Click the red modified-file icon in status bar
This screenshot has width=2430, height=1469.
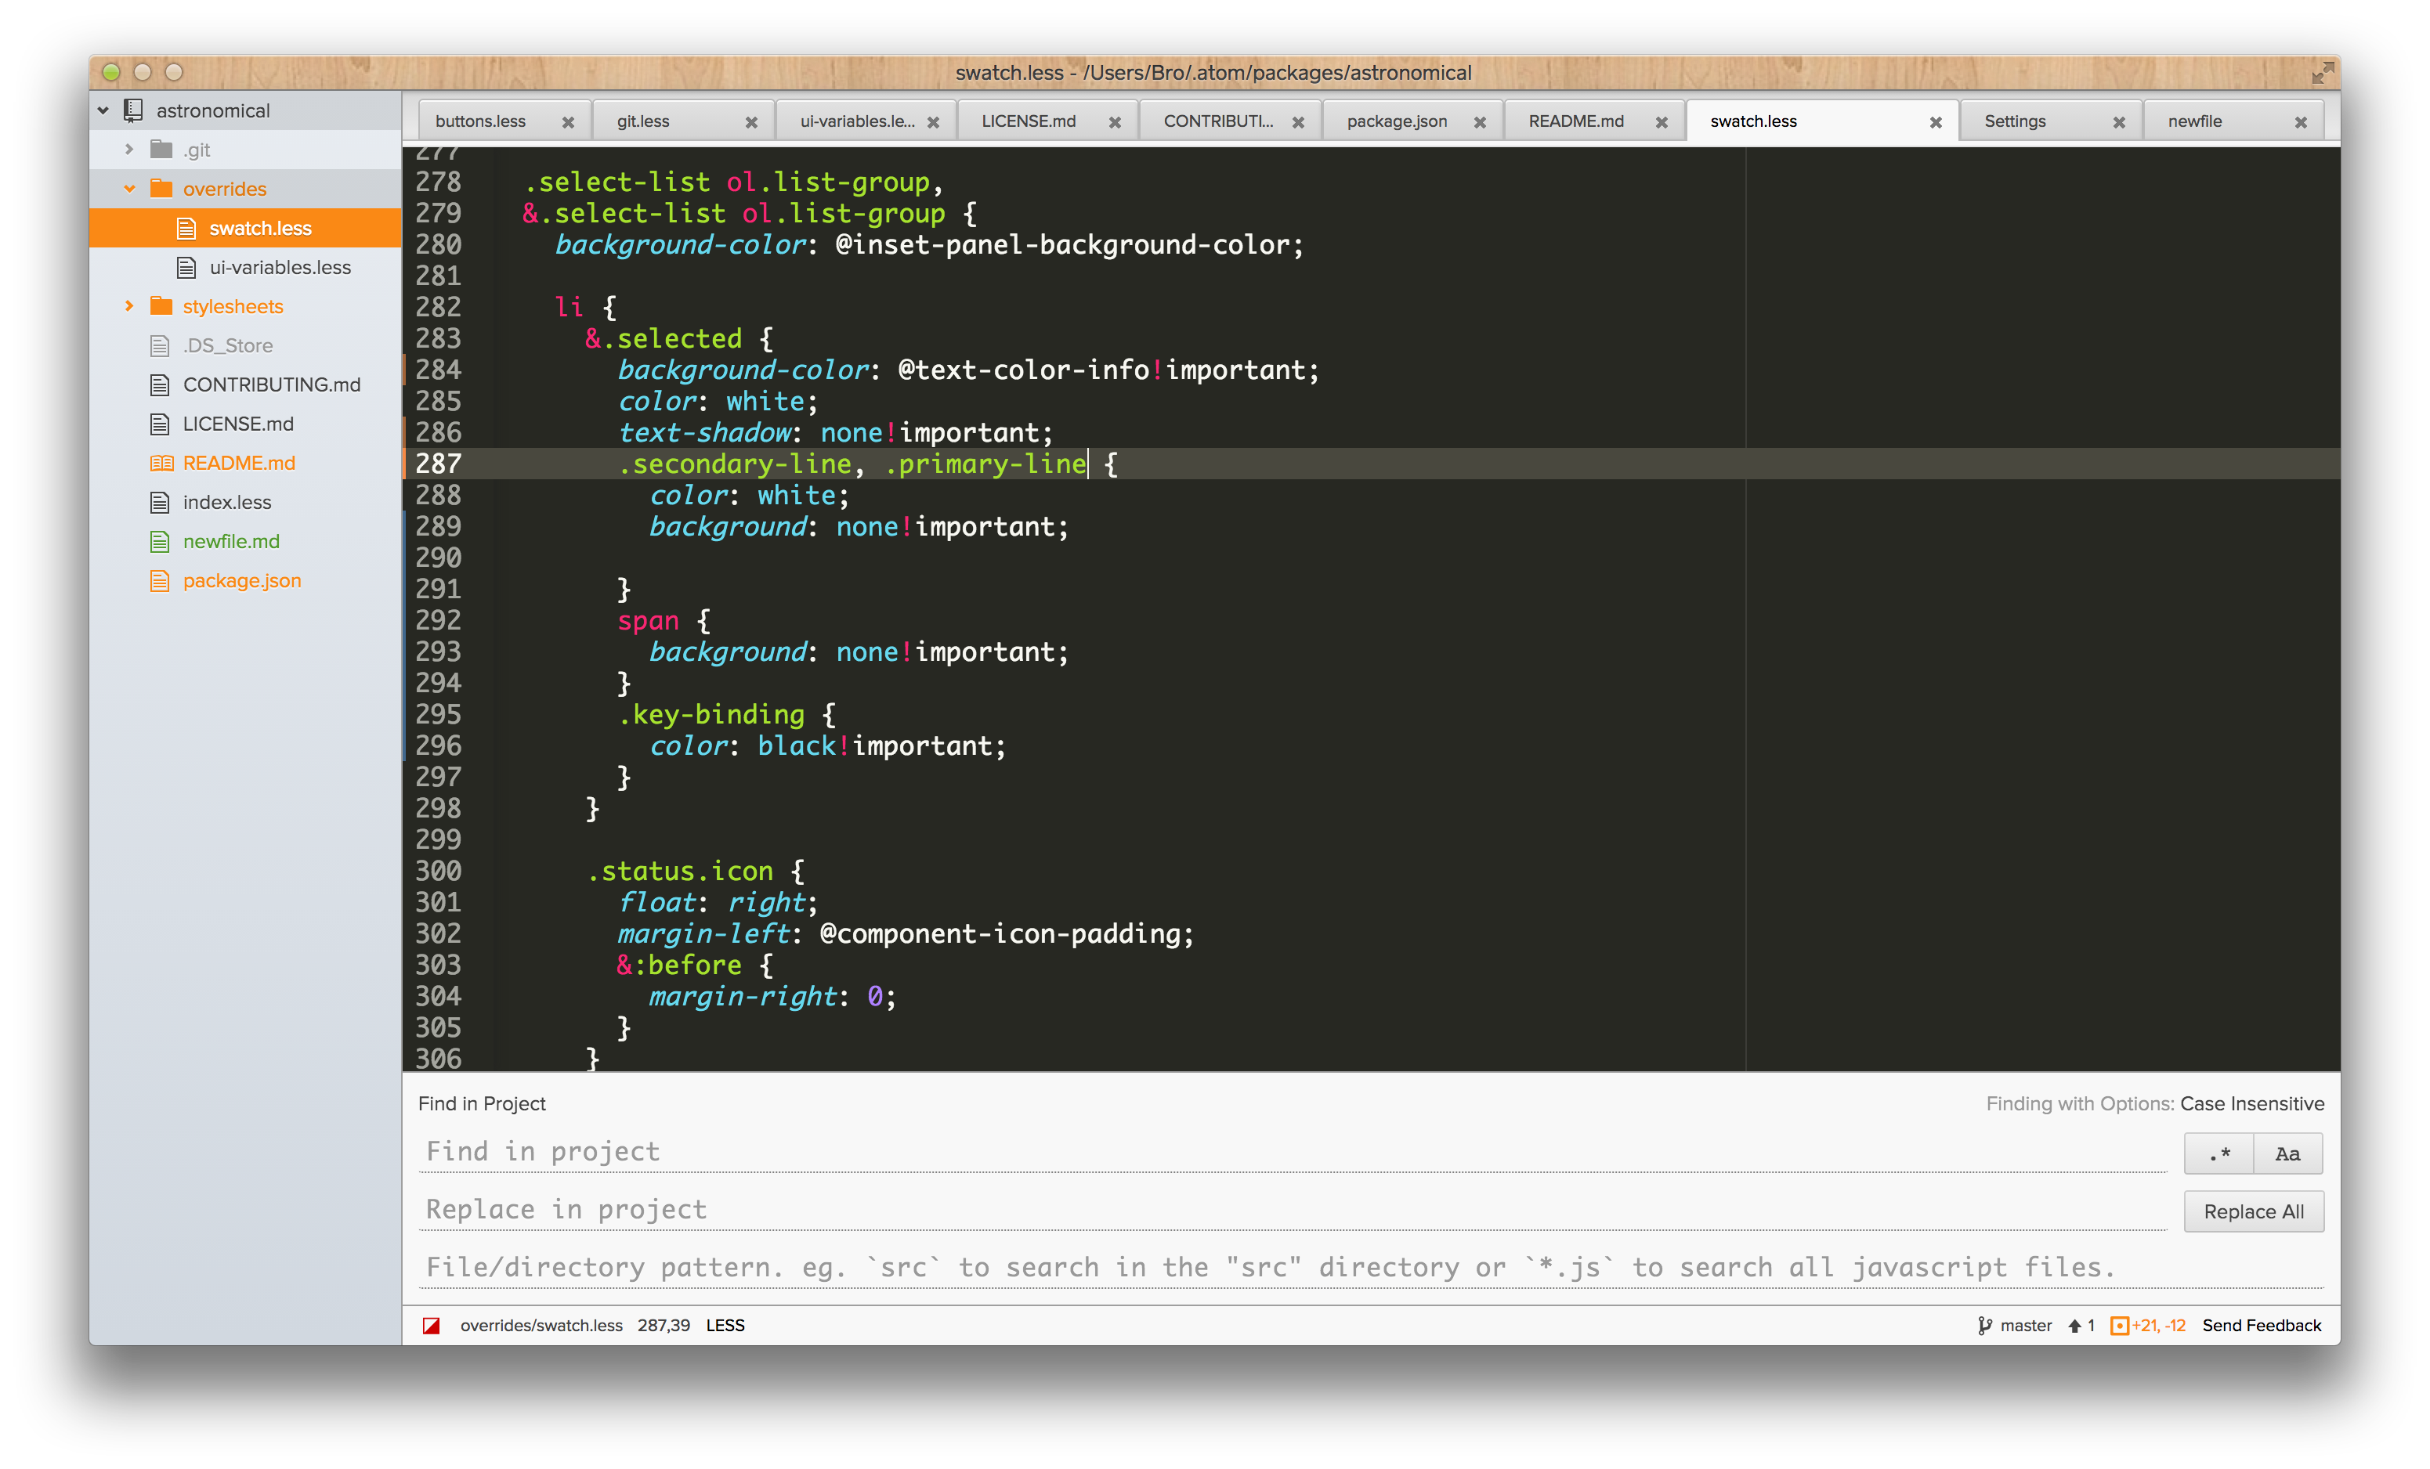431,1326
